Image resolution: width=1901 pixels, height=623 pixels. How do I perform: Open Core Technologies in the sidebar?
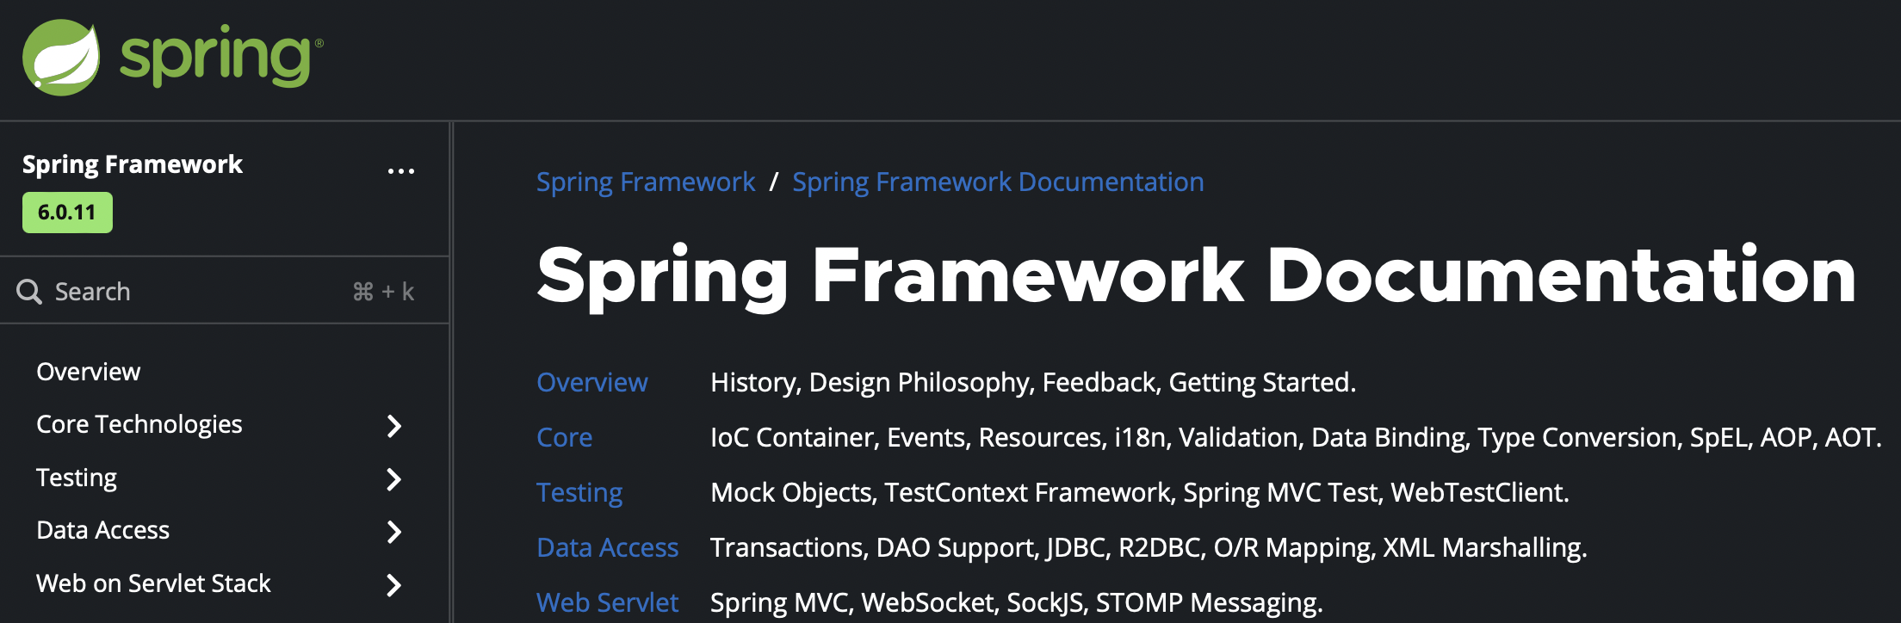[139, 424]
